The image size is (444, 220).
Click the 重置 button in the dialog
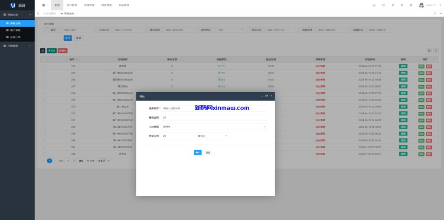(x=208, y=152)
